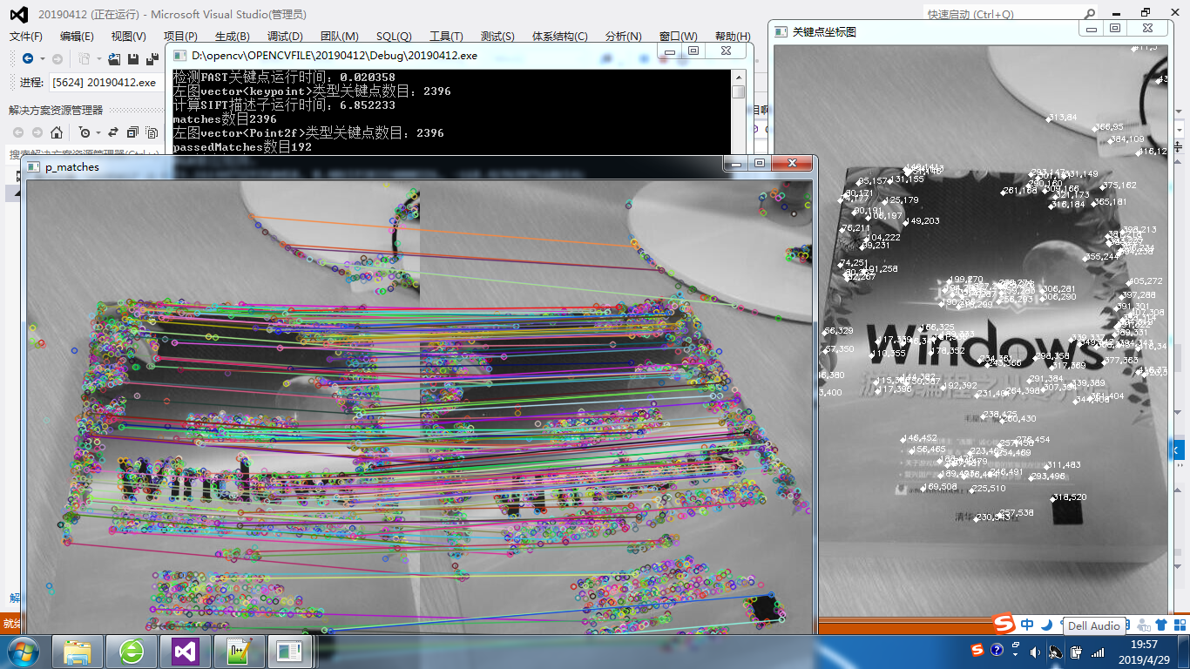Click Sync with Active Document in Solution Explorer
This screenshot has width=1190, height=669.
tap(113, 132)
